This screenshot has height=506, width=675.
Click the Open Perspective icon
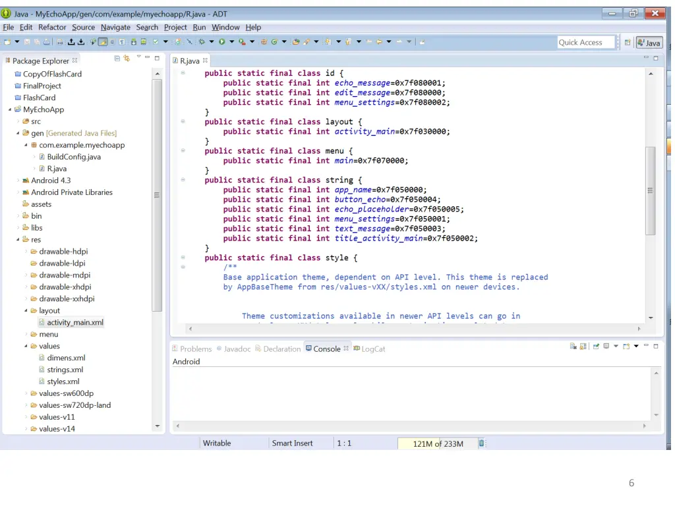tap(628, 43)
